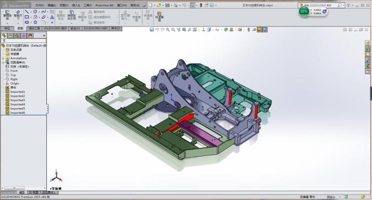Select the Top plane in tree
This screenshot has width=372, height=200.
13,75
